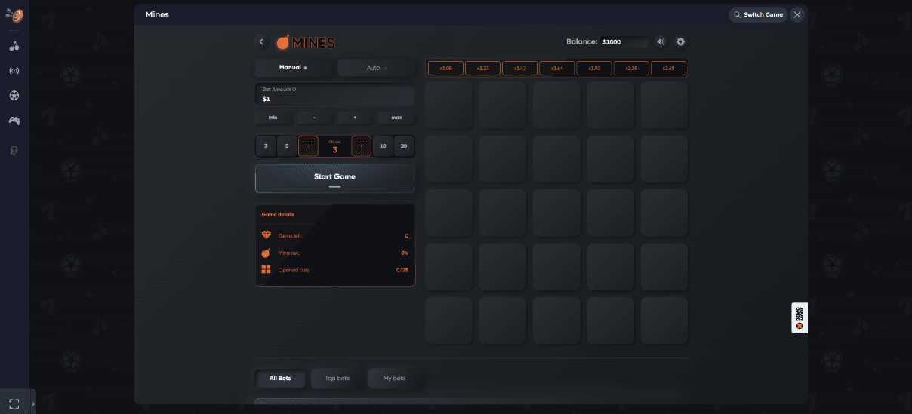
Task: Decrease the mines count with left stepper
Action: pyautogui.click(x=308, y=146)
